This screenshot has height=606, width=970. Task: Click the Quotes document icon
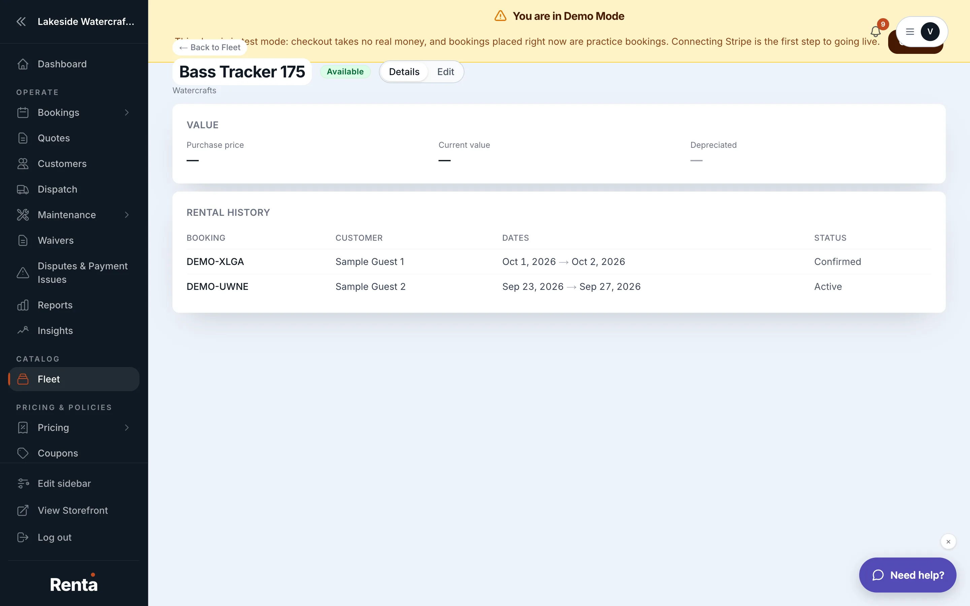(23, 138)
